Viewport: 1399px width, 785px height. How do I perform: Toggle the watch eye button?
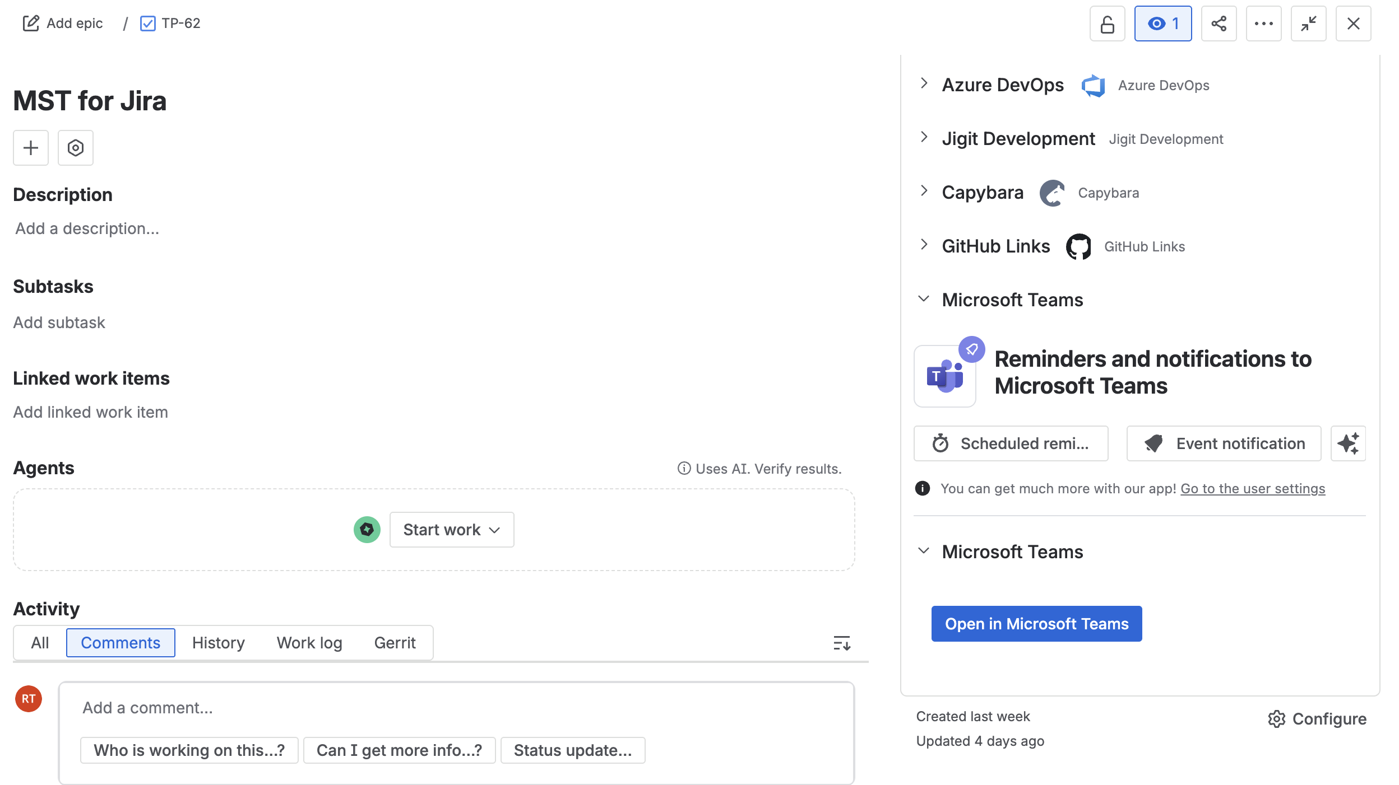coord(1163,24)
